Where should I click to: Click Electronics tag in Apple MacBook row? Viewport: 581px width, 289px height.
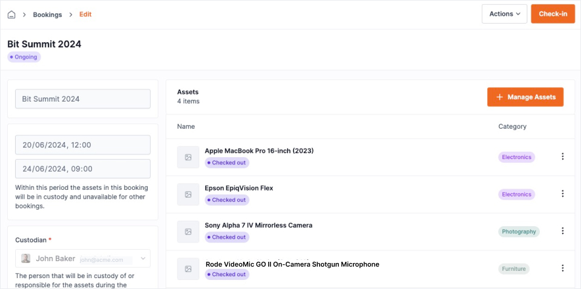(x=516, y=157)
